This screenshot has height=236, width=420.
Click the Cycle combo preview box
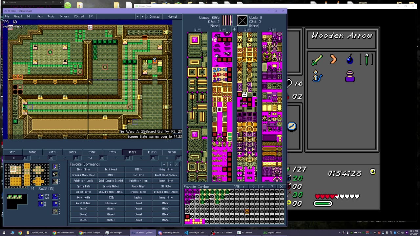click(x=242, y=21)
